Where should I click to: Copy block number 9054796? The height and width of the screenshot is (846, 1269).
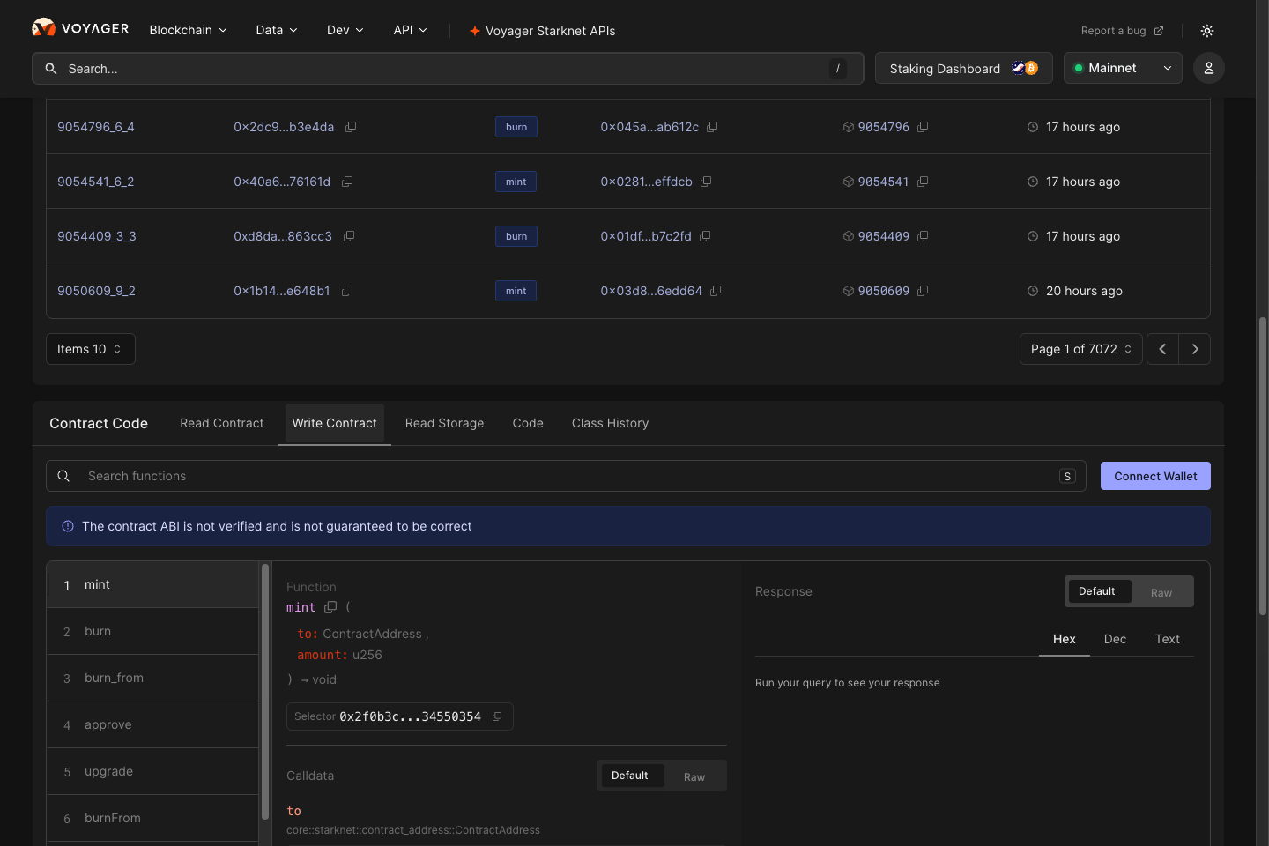pyautogui.click(x=923, y=127)
